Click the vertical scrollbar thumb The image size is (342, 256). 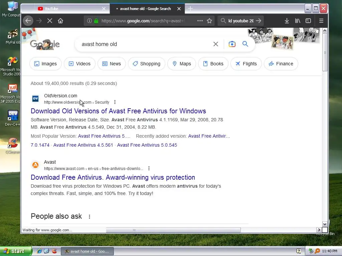[325, 52]
